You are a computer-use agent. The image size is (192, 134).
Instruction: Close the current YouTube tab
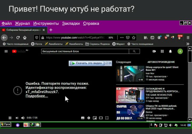tap(44, 30)
